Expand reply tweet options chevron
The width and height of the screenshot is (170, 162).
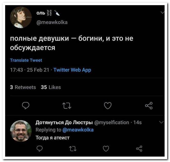tap(161, 122)
